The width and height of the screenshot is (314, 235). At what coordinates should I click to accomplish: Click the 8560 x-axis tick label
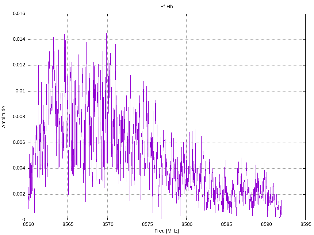tap(28, 224)
